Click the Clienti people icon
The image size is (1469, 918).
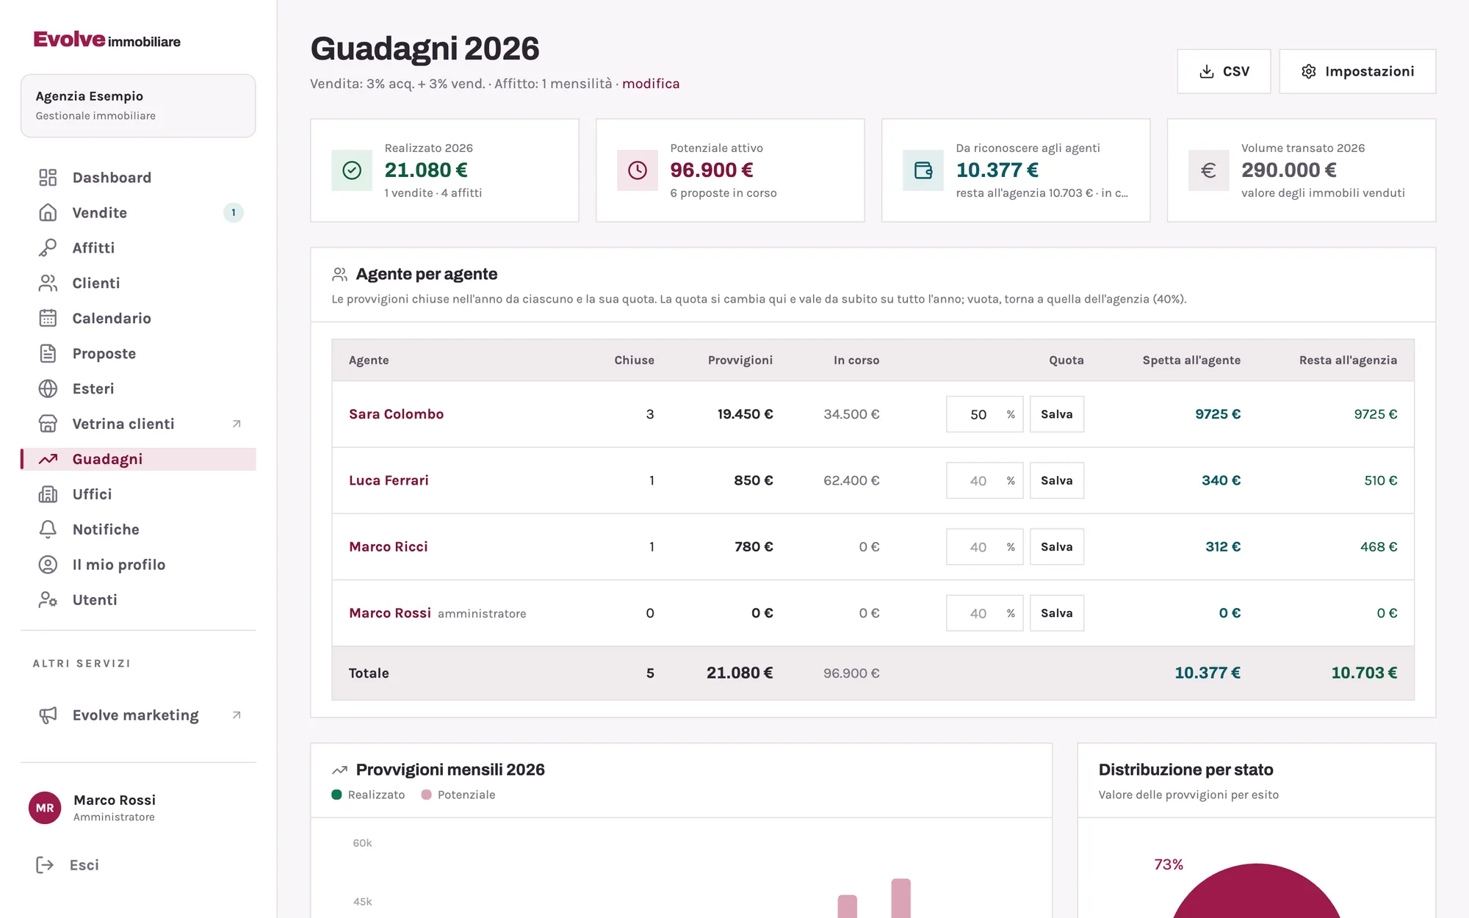(48, 283)
